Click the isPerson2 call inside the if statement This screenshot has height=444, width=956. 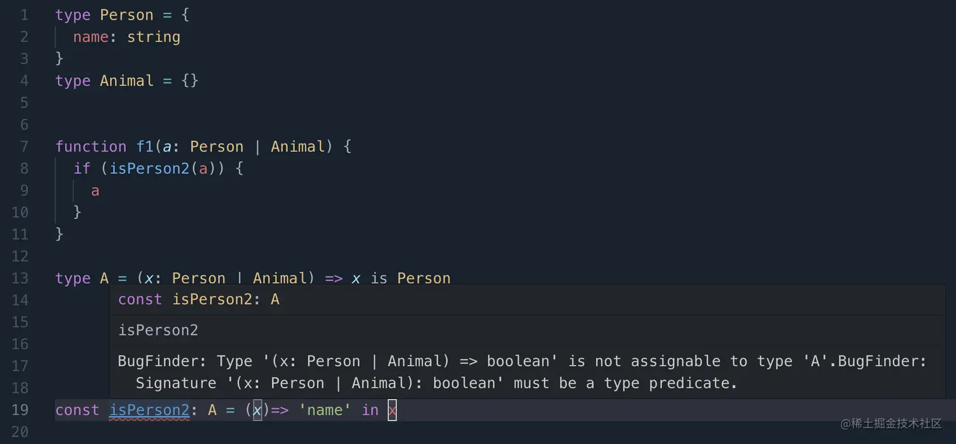click(149, 168)
